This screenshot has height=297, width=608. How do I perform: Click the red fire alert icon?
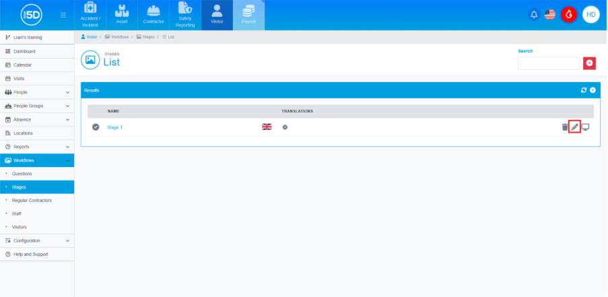click(x=569, y=15)
